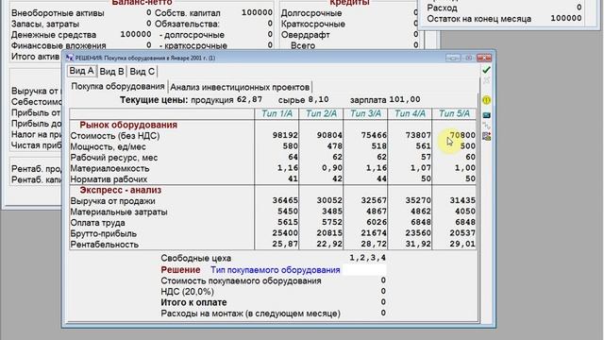Click the current salary value 101,00
Image resolution: width=604 pixels, height=340 pixels.
point(405,99)
